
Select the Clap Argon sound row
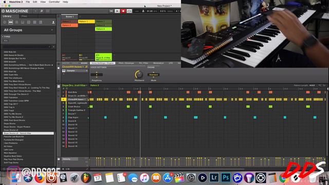pyautogui.click(x=76, y=118)
